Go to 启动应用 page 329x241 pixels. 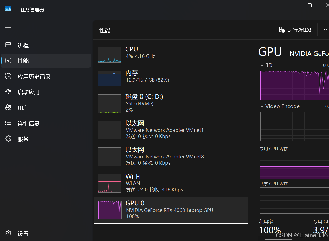coord(46,92)
